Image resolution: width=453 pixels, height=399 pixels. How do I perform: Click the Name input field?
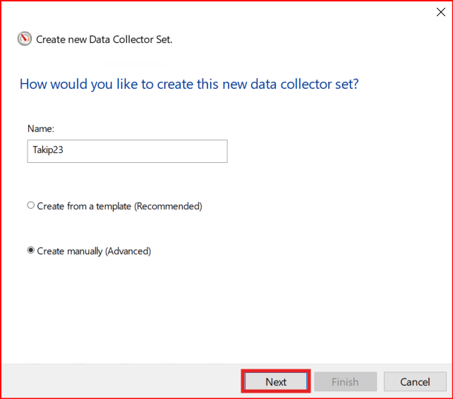coord(127,152)
